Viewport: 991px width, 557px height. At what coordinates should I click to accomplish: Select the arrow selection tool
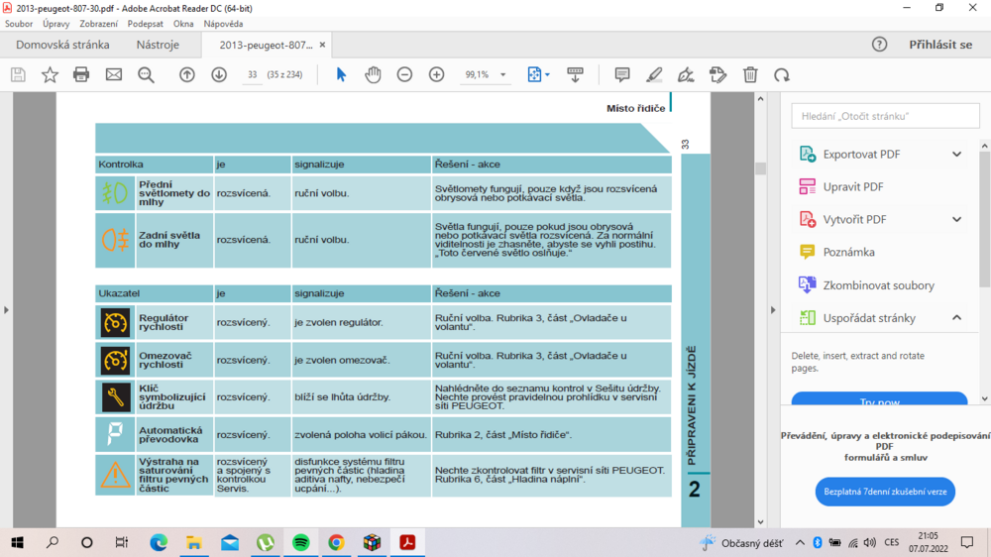point(341,74)
